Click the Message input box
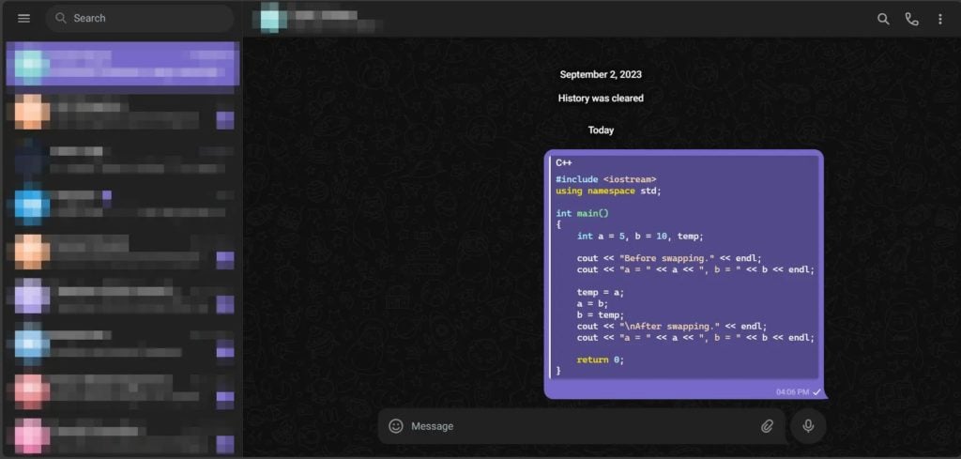 click(x=581, y=426)
